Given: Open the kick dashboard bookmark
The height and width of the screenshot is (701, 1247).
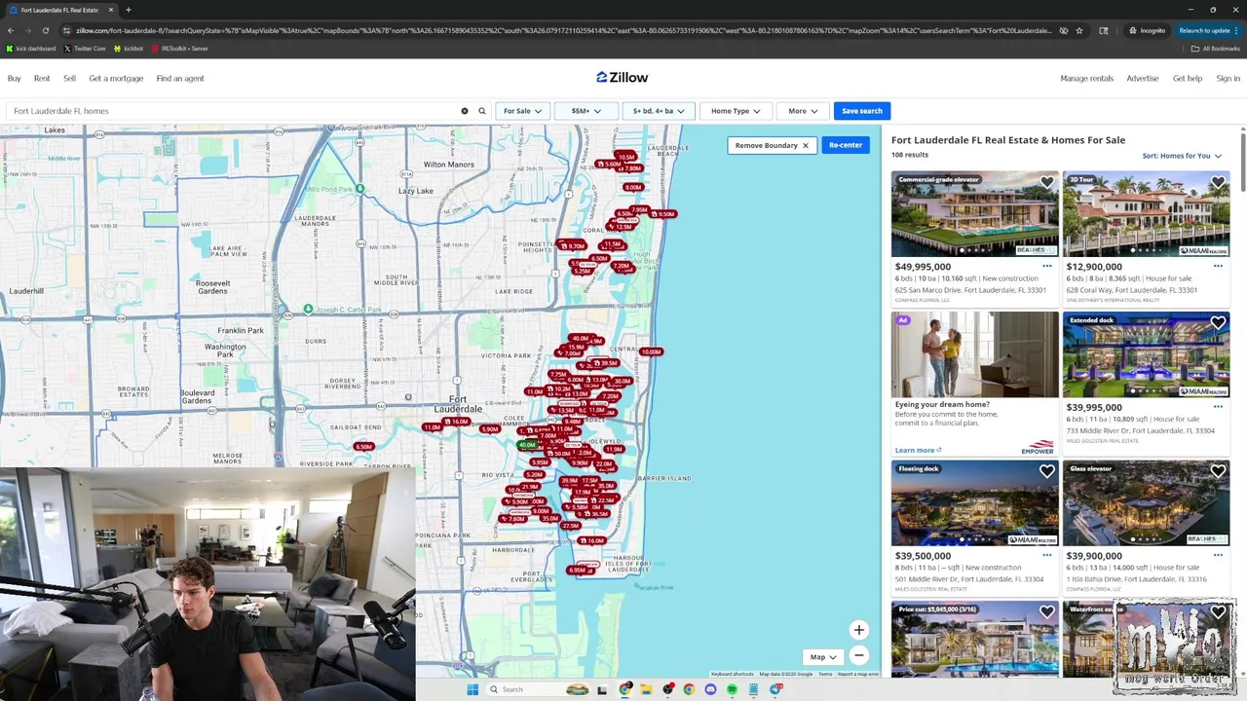Looking at the screenshot, I should point(30,49).
